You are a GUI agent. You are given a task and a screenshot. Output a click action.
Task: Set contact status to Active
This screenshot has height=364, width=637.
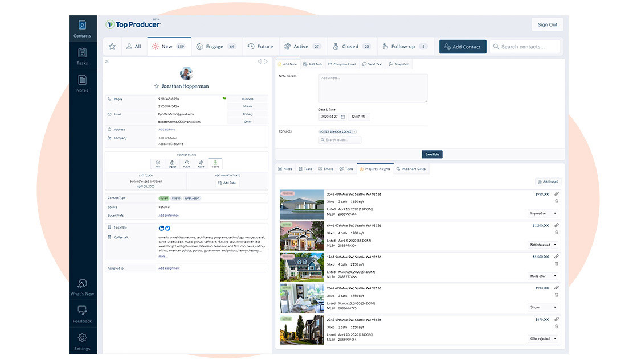[x=201, y=164]
